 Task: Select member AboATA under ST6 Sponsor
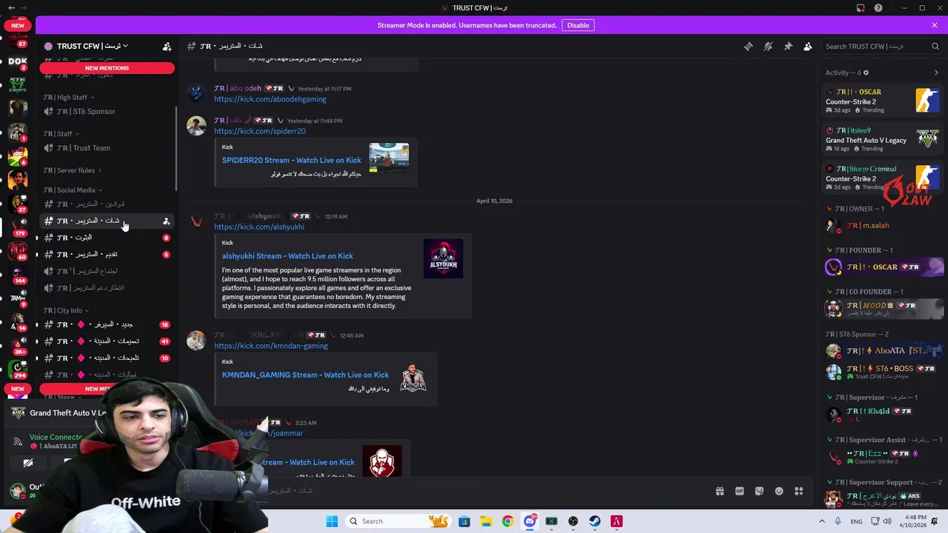click(x=883, y=351)
